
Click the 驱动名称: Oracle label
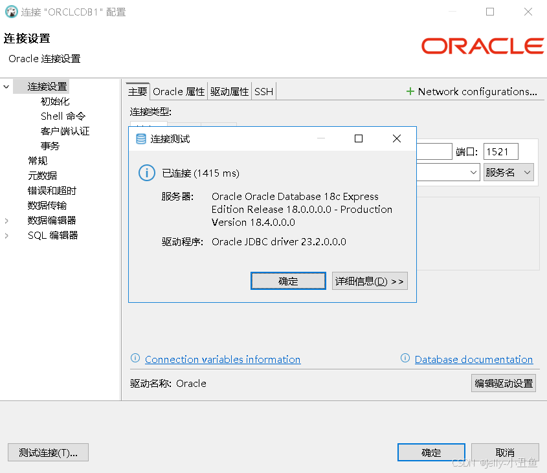(168, 383)
